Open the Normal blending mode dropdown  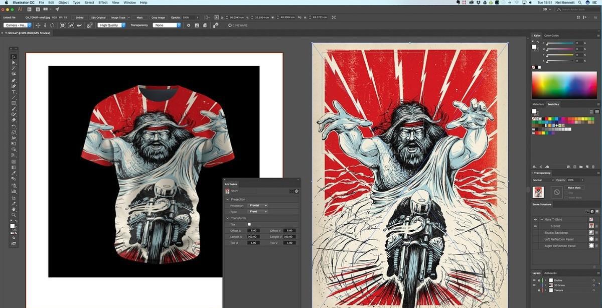pos(543,180)
